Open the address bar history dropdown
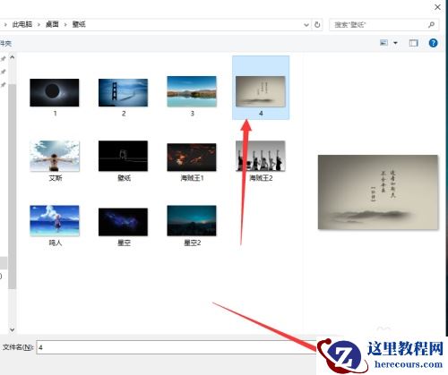This screenshot has height=375, width=448. click(x=306, y=25)
